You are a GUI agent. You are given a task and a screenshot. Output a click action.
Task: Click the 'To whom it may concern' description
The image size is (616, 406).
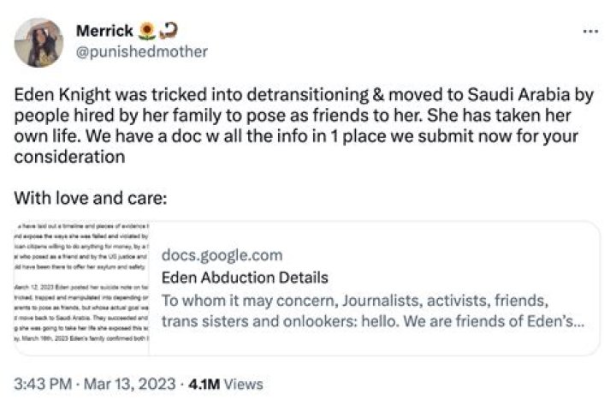tap(354, 302)
